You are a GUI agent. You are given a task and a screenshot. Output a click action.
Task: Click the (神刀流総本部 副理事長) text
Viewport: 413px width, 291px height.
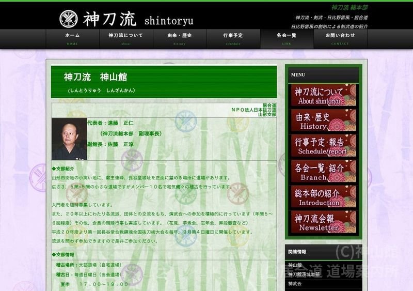click(131, 134)
